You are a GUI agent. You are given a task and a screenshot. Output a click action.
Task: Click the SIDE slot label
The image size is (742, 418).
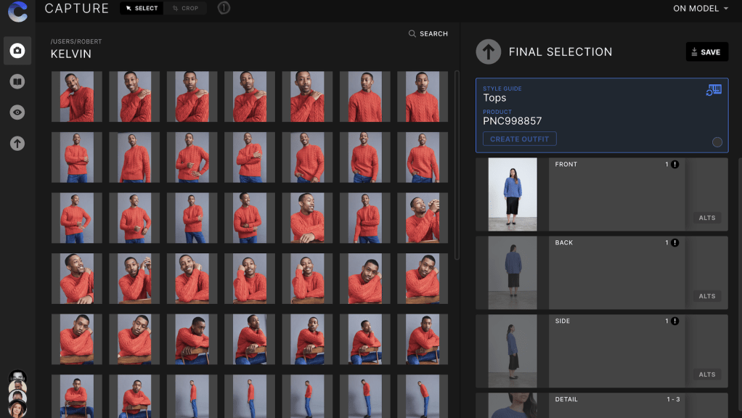562,321
